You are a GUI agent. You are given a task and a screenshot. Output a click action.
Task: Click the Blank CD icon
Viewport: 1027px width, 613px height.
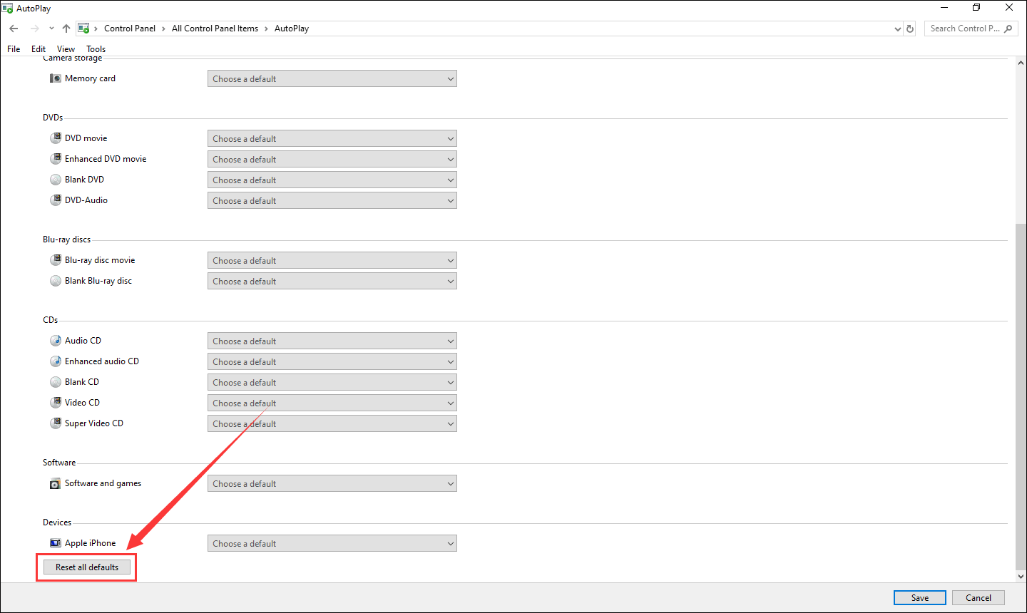tap(55, 382)
